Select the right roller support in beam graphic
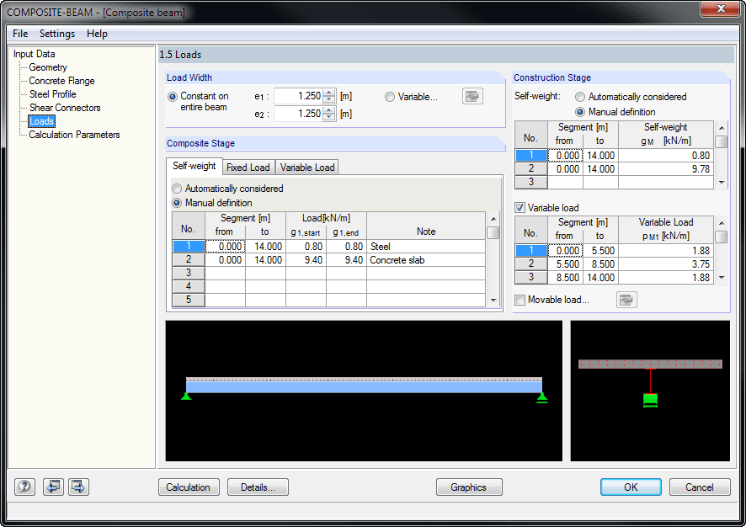This screenshot has height=527, width=746. [542, 397]
